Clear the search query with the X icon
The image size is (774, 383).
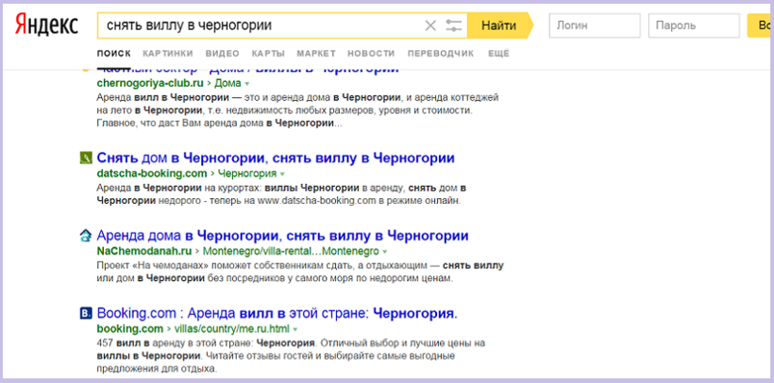(x=430, y=25)
